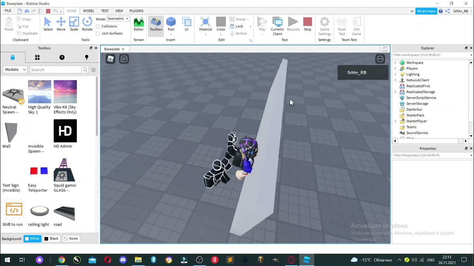This screenshot has height=266, width=474.
Task: Click the Lock tool
Action: click(x=236, y=26)
